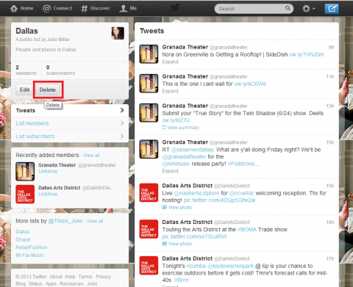The height and width of the screenshot is (287, 353).
Task: Click the 0 Subscribers count
Action: click(60, 70)
